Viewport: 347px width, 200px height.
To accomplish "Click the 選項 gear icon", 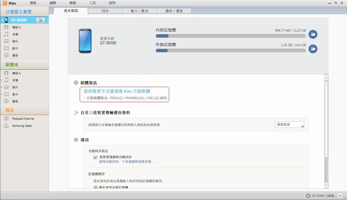I will [x=76, y=140].
